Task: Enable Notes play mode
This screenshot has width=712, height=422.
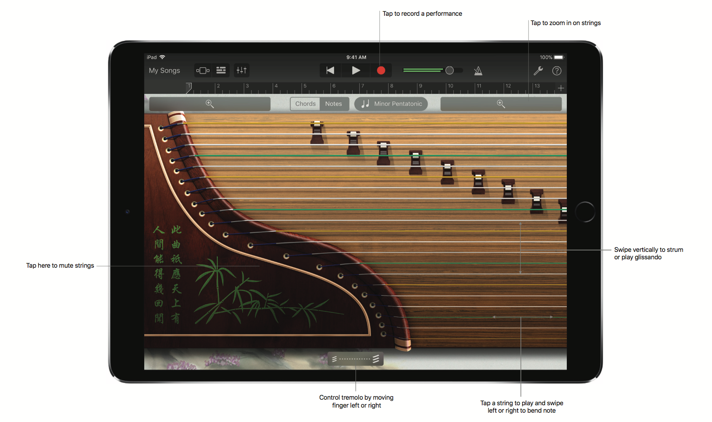Action: 334,104
